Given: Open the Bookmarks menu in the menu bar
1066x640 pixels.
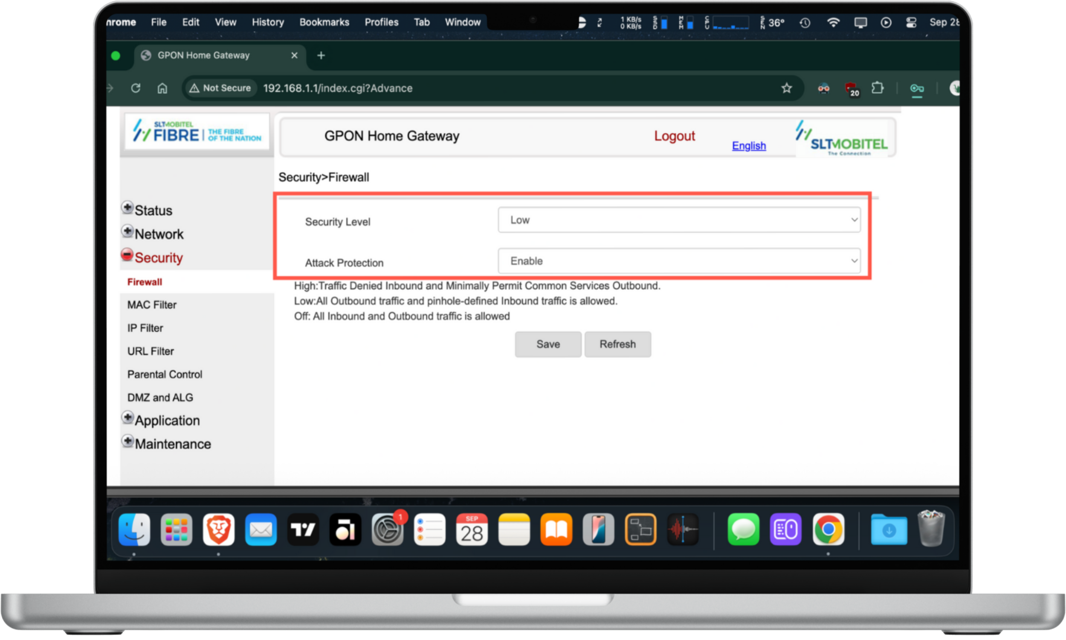Looking at the screenshot, I should pyautogui.click(x=324, y=23).
